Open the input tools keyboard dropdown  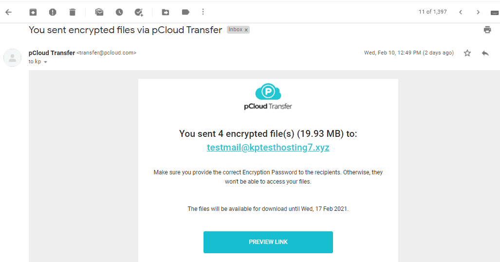coord(495,12)
